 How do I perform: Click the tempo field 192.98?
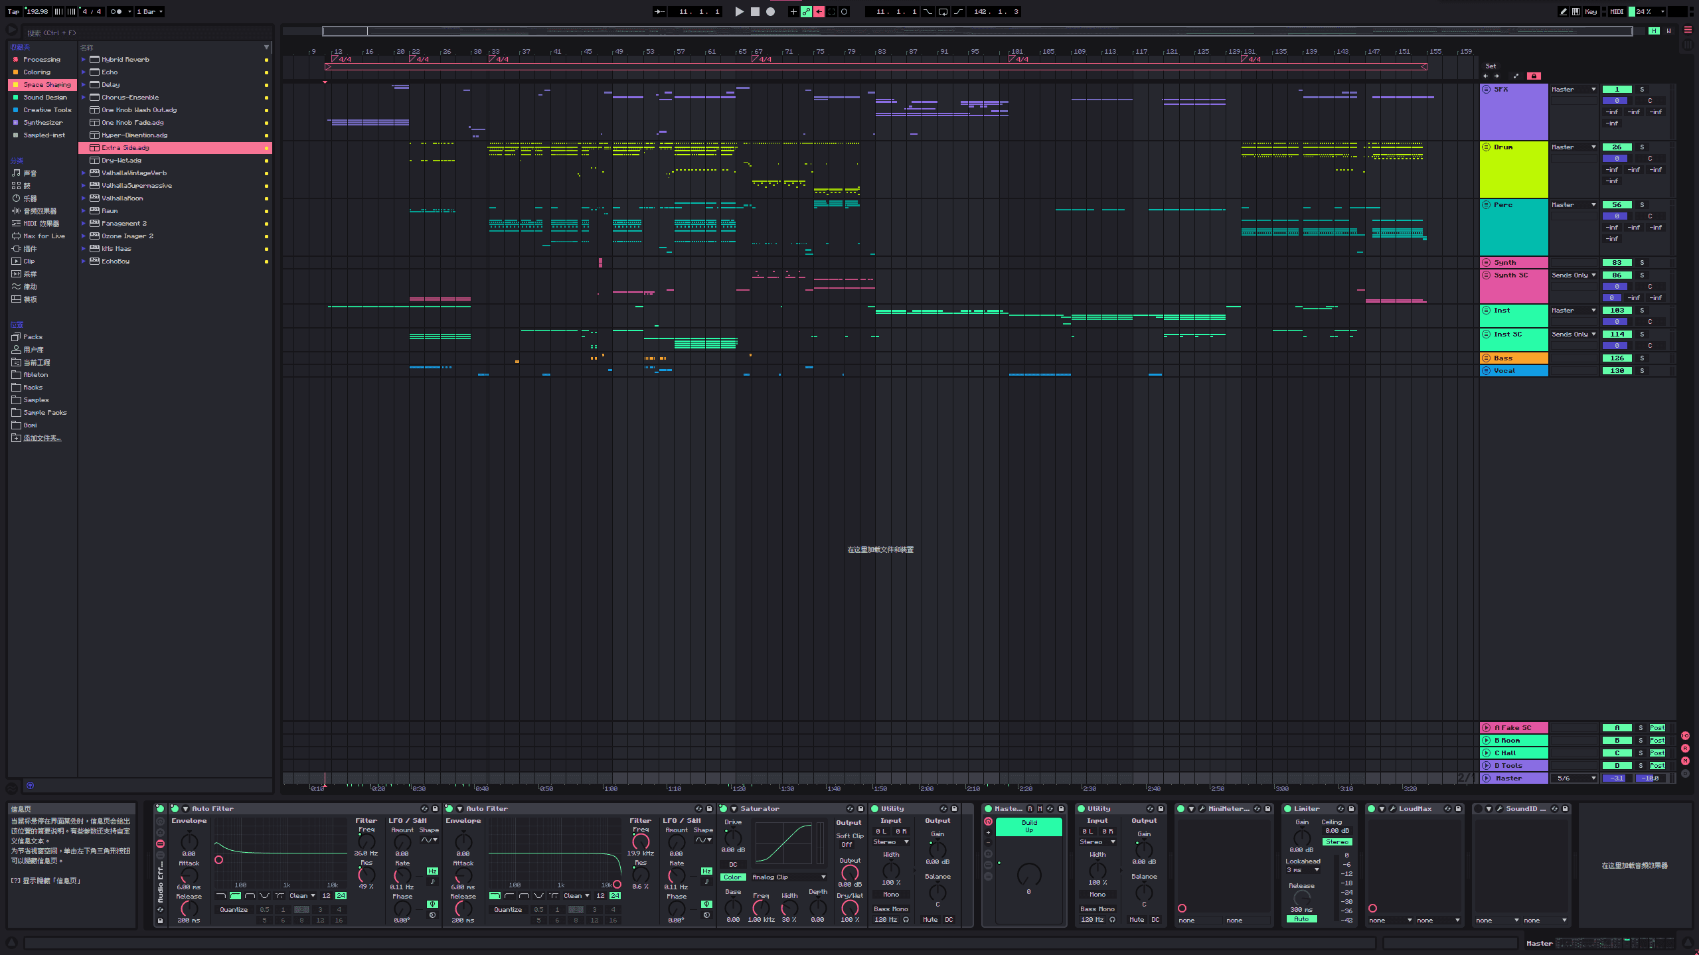click(x=37, y=11)
